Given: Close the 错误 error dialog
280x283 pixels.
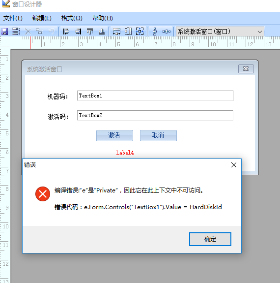Looking at the screenshot, I should click(234, 165).
